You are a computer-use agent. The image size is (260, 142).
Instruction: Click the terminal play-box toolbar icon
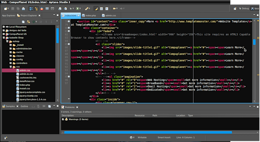(x=52, y=9)
